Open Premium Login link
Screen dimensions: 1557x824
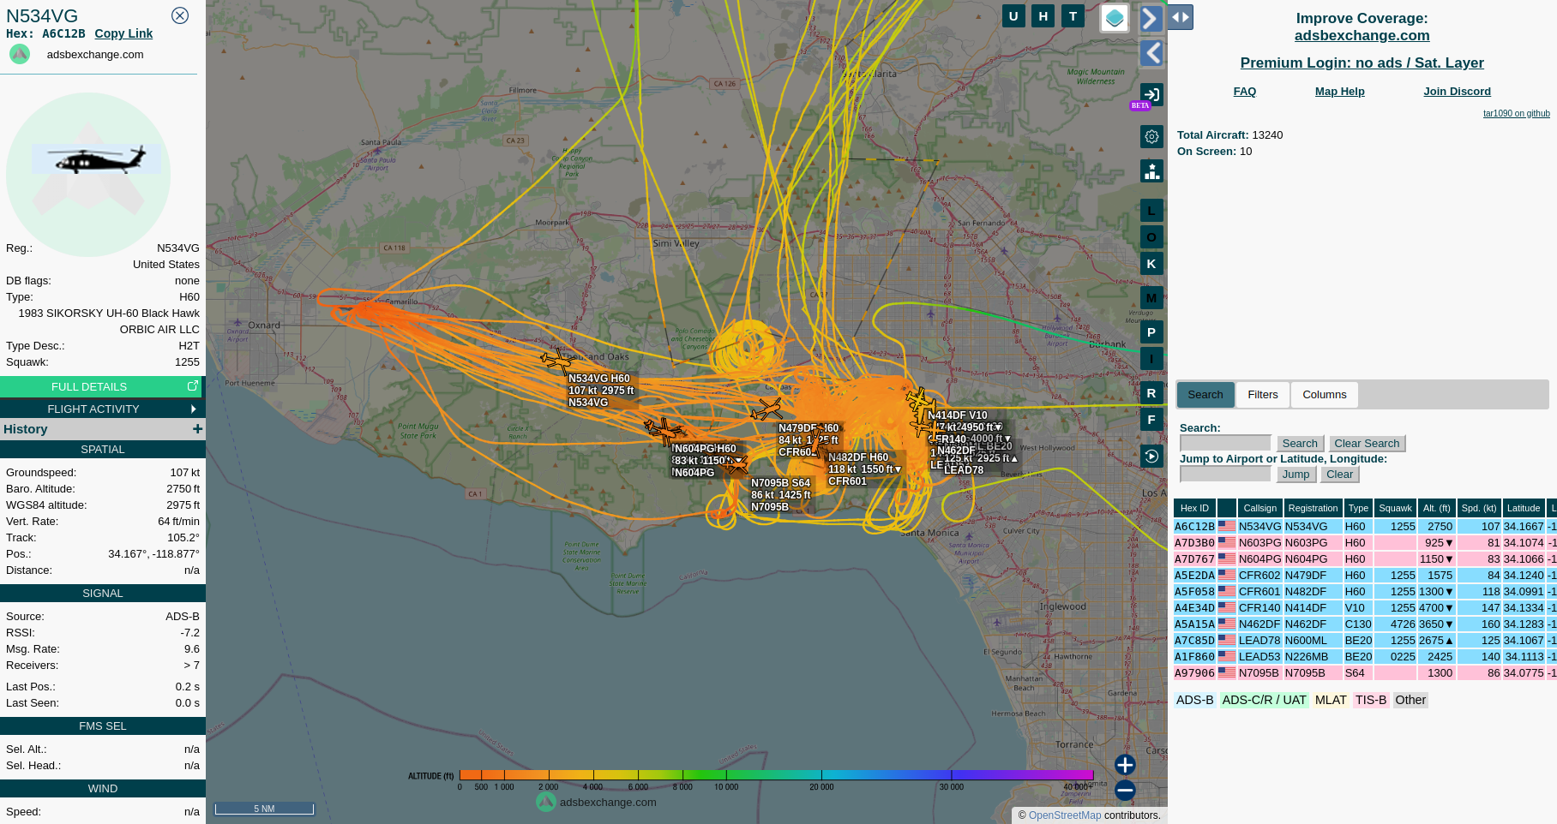click(x=1362, y=63)
